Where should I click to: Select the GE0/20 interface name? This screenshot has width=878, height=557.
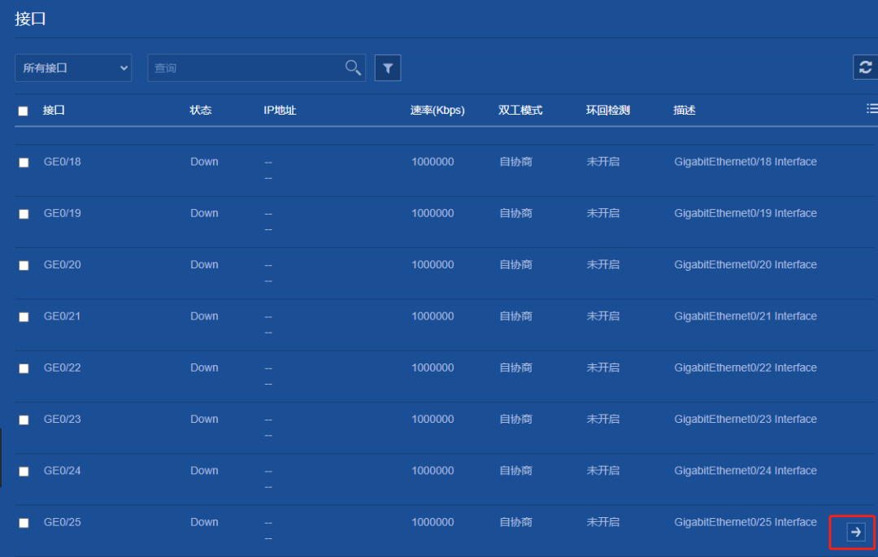click(x=62, y=265)
